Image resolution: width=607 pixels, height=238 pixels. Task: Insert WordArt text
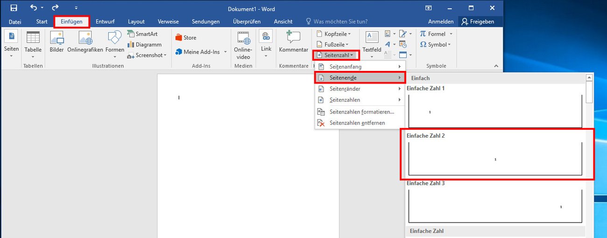coord(390,44)
